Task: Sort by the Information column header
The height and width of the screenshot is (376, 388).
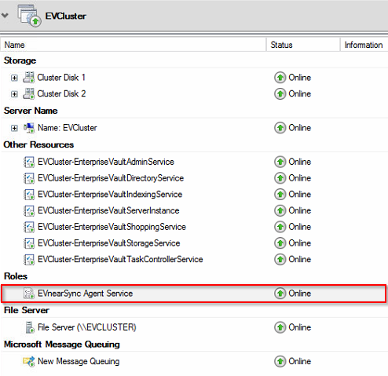Action: pyautogui.click(x=364, y=45)
